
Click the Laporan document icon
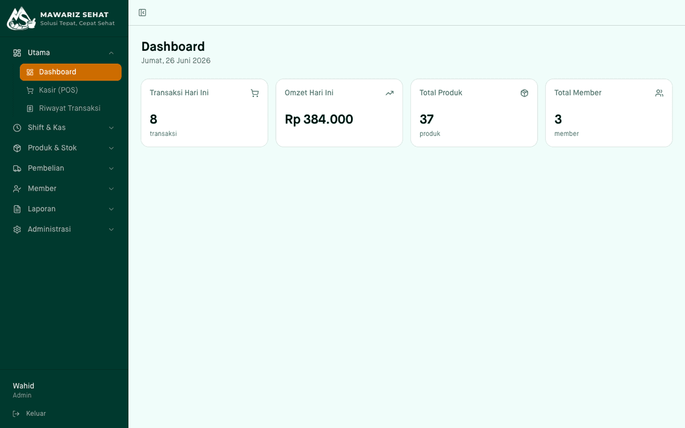click(x=17, y=209)
